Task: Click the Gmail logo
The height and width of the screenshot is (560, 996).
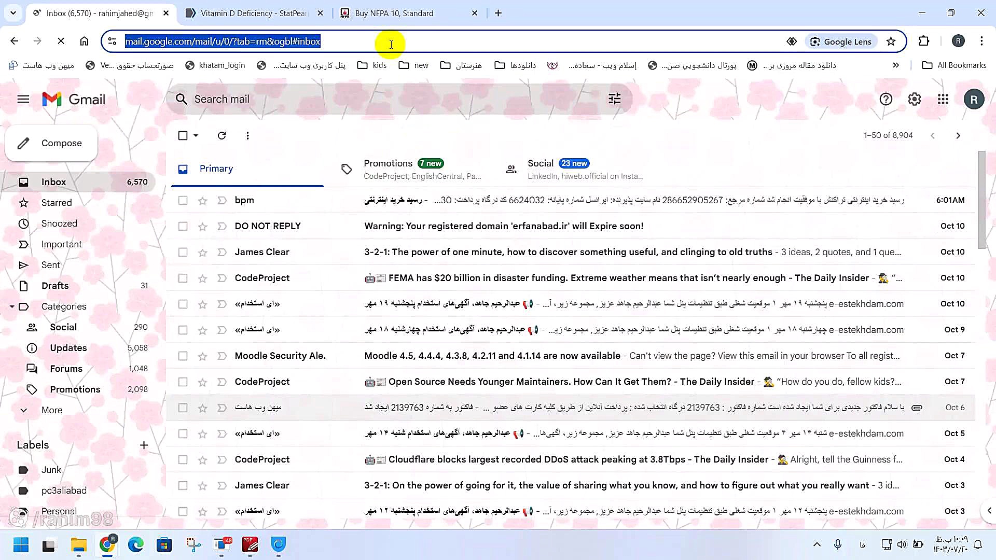Action: click(74, 99)
